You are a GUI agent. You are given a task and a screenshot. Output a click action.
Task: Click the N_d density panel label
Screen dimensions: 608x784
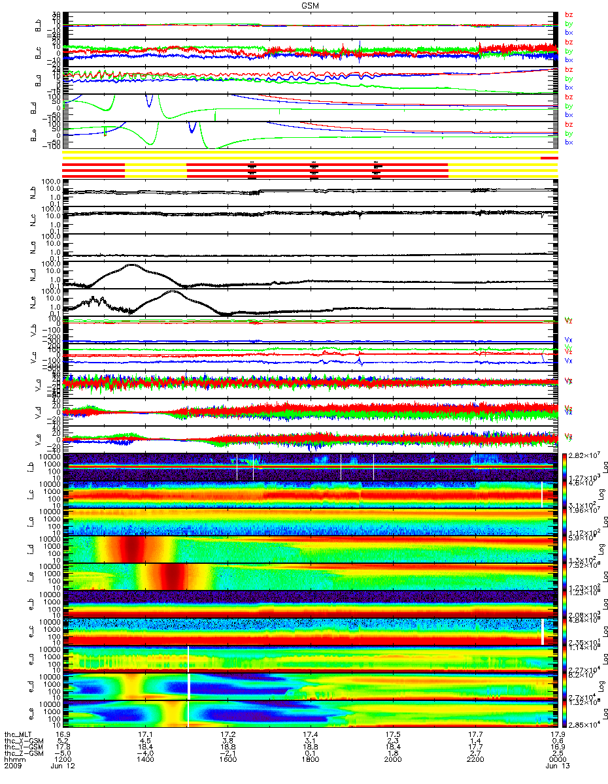click(x=33, y=274)
